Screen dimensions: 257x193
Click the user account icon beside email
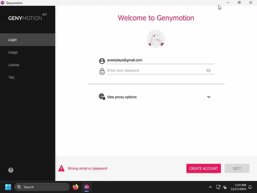tap(102, 61)
